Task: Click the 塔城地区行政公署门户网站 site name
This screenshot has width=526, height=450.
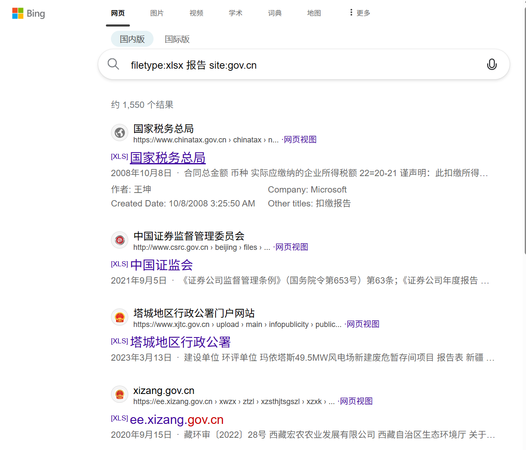Action: [194, 313]
